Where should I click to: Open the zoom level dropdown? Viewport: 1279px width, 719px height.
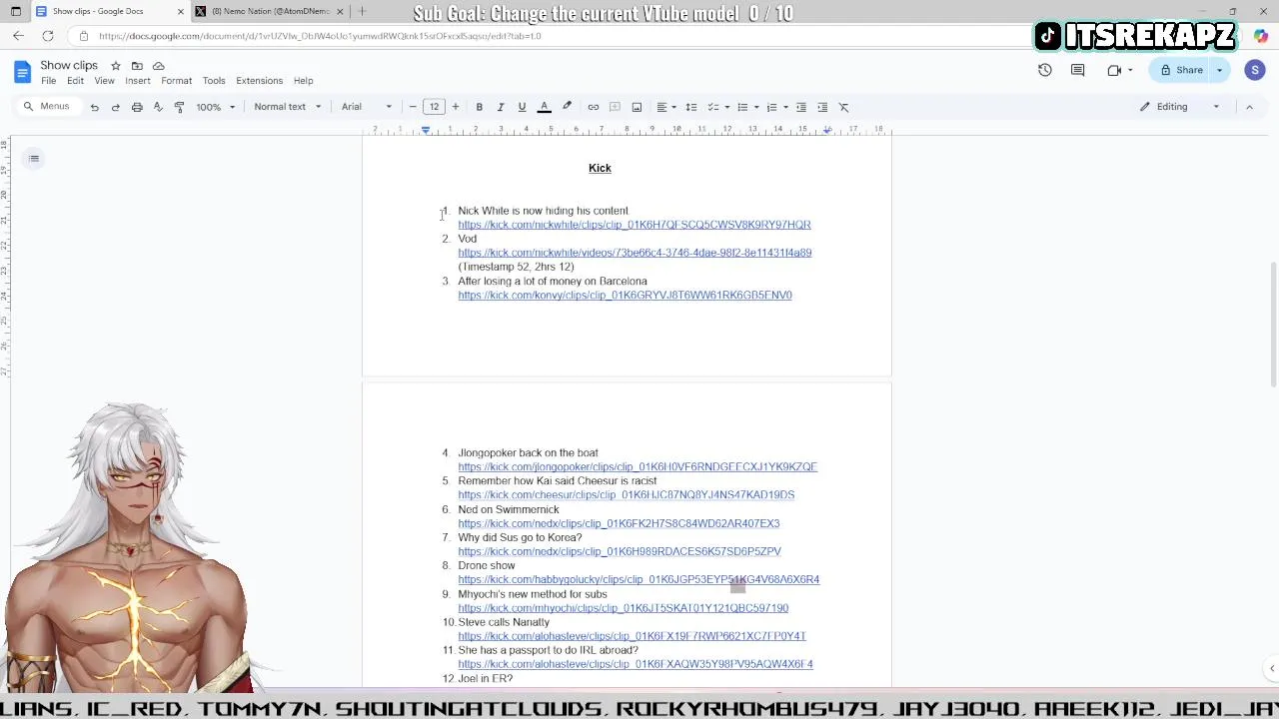coord(216,107)
